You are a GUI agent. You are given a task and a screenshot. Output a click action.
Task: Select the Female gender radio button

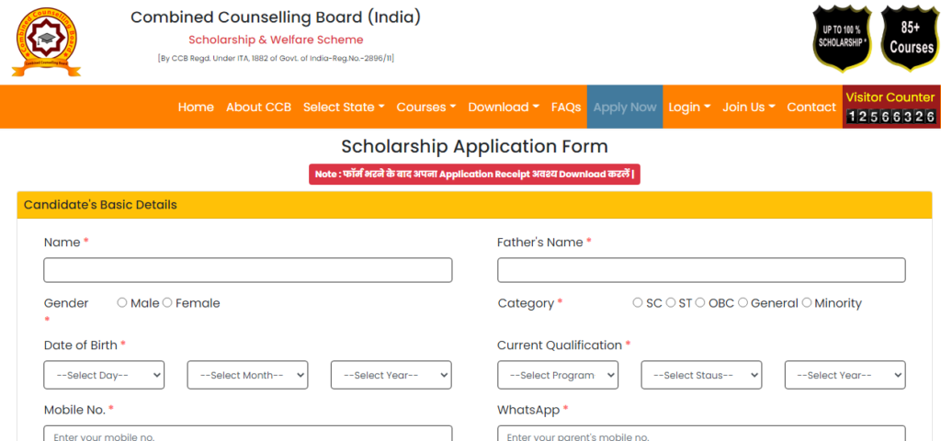click(167, 302)
